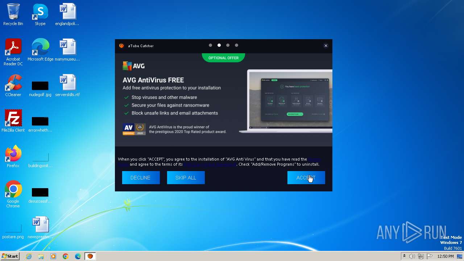Select aTube Catcher taskbar button
Screen dimensions: 464x261
[x=90, y=256]
